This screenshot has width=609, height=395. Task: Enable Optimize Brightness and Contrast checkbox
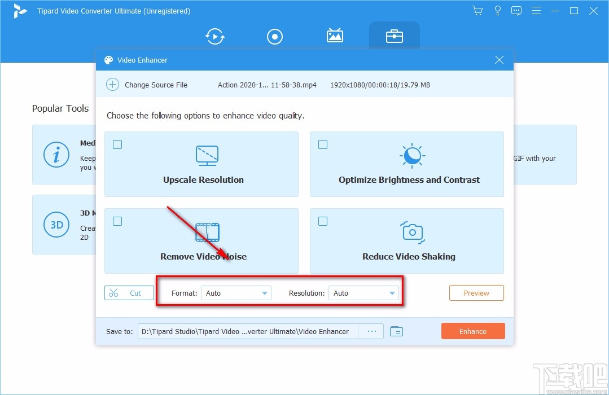323,144
